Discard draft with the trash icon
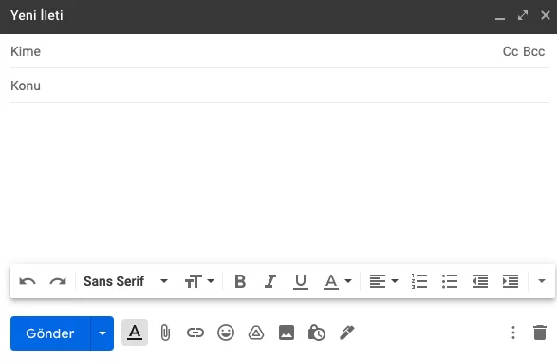This screenshot has width=557, height=362. [540, 333]
